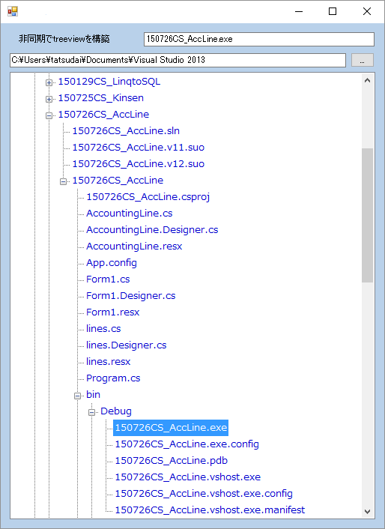Collapse the bin folder

78,396
